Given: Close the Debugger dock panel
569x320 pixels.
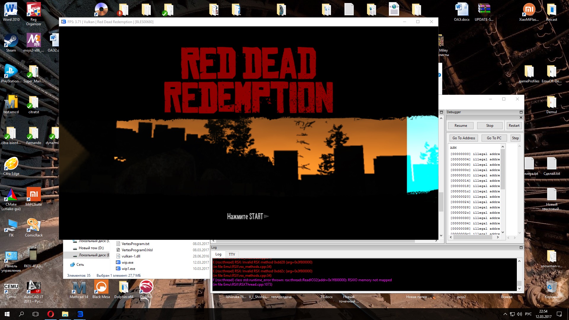Looking at the screenshot, I should (521, 118).
